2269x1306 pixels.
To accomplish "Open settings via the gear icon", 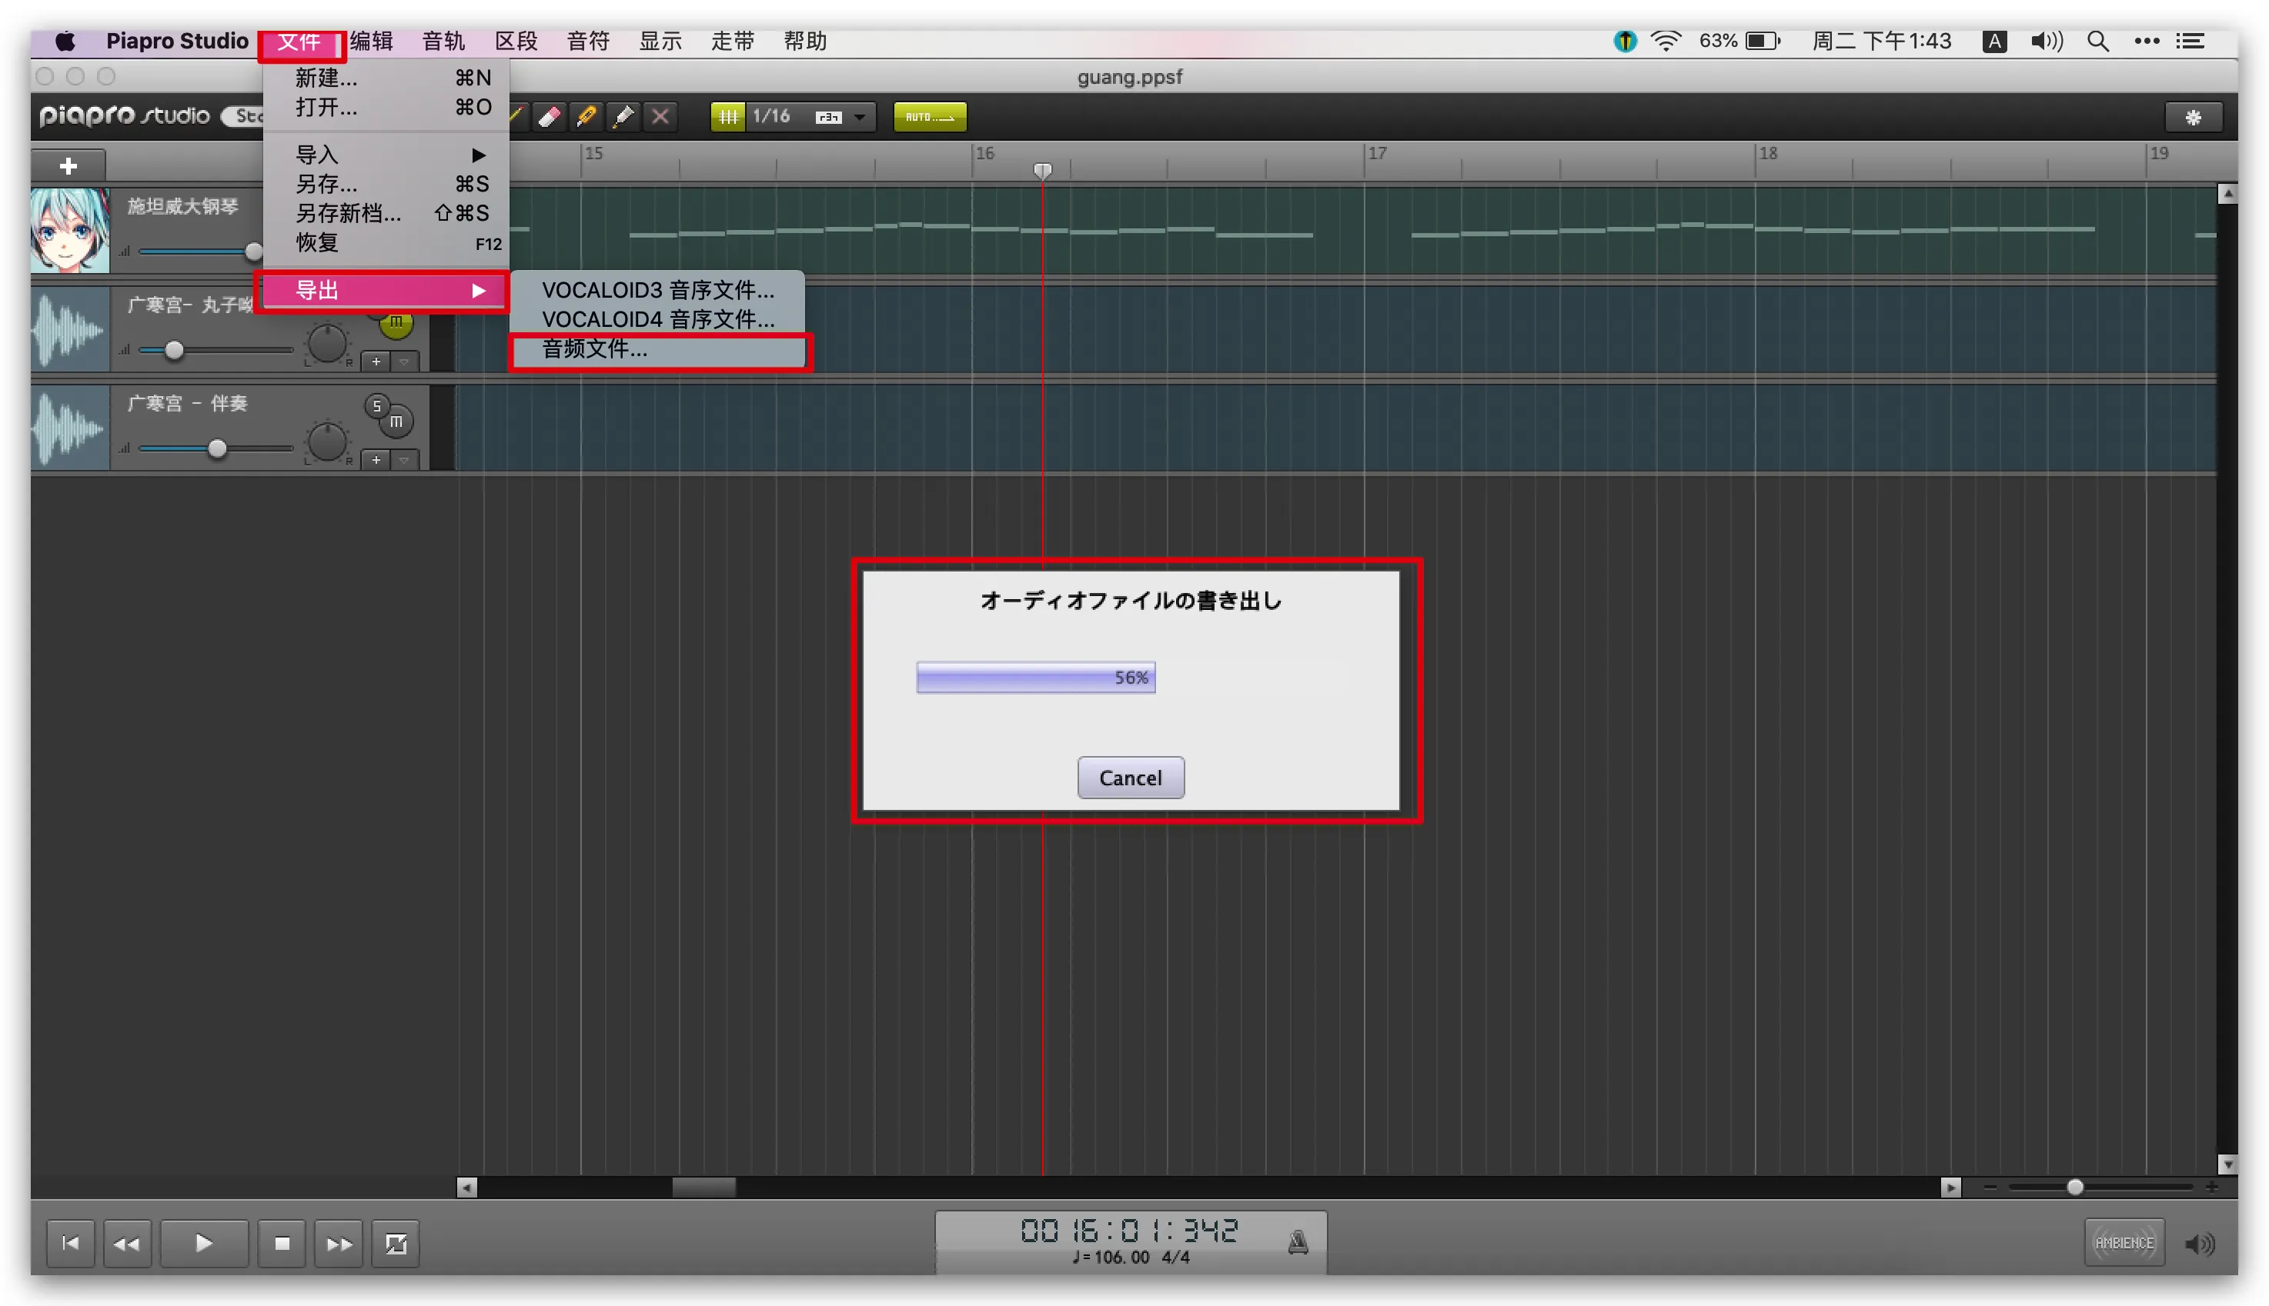I will [x=2193, y=118].
